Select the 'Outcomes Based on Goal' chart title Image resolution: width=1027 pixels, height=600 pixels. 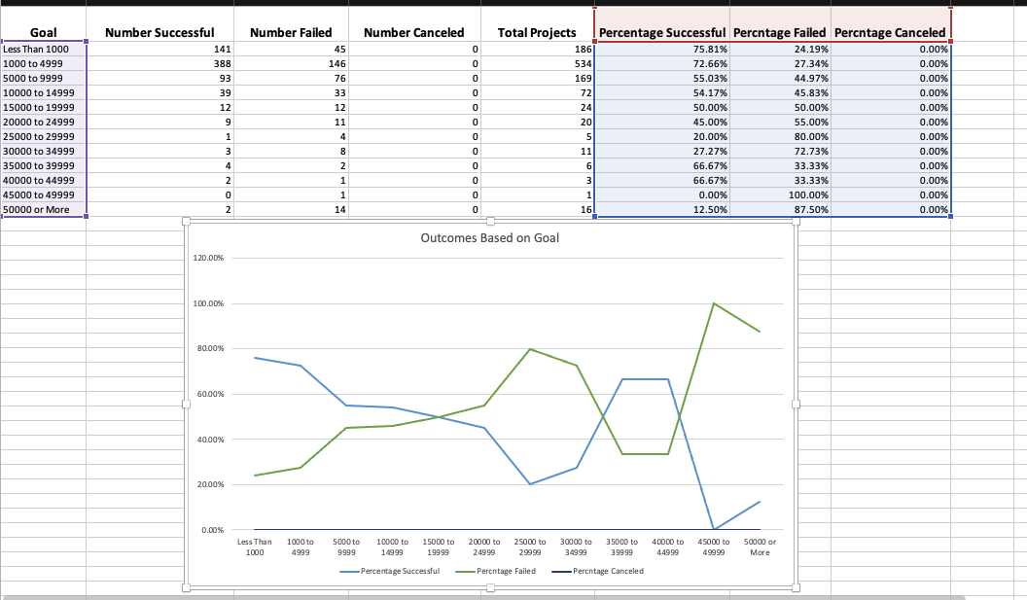click(x=490, y=238)
